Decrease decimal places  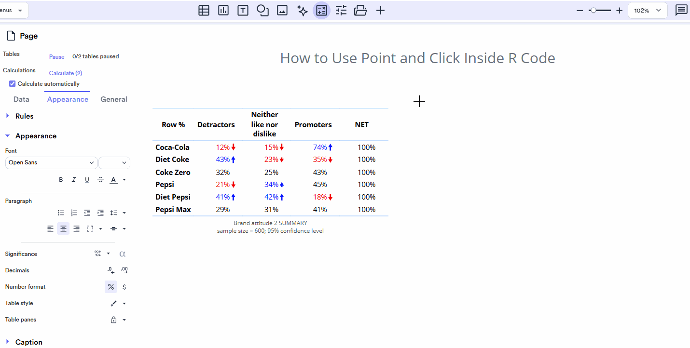click(111, 270)
